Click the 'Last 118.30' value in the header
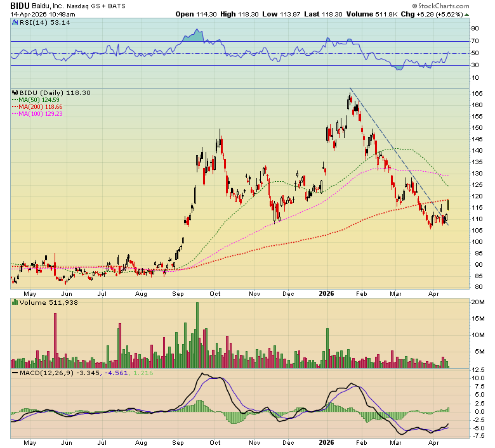Screen dimensions: 495x448 (323, 14)
